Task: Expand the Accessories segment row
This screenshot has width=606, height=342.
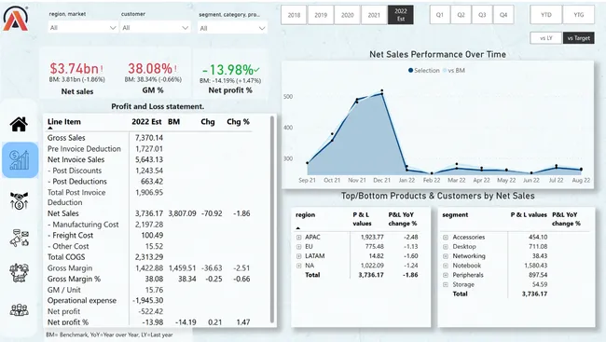Action: click(x=446, y=237)
